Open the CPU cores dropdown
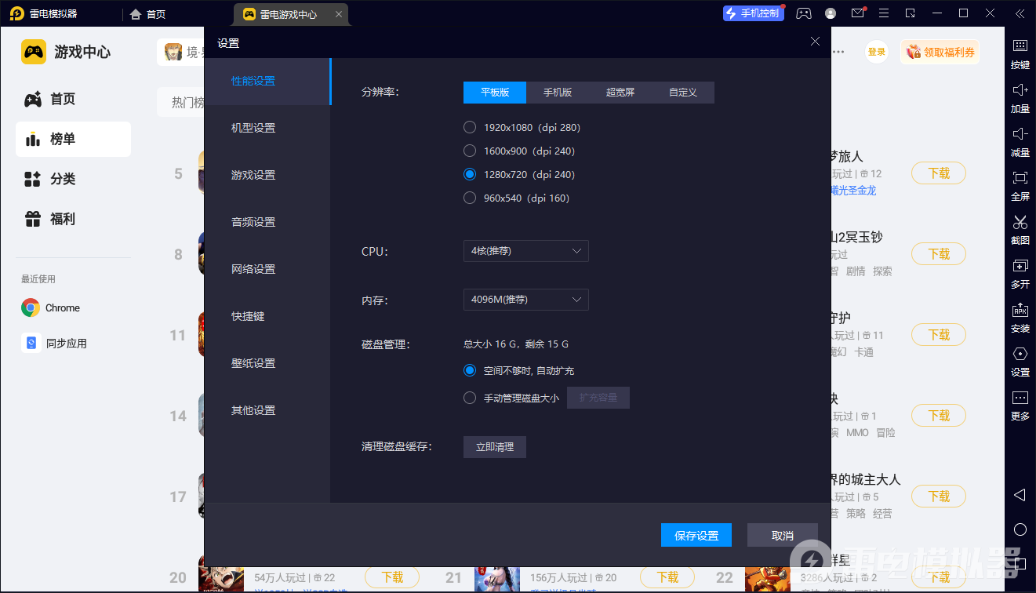 [525, 251]
